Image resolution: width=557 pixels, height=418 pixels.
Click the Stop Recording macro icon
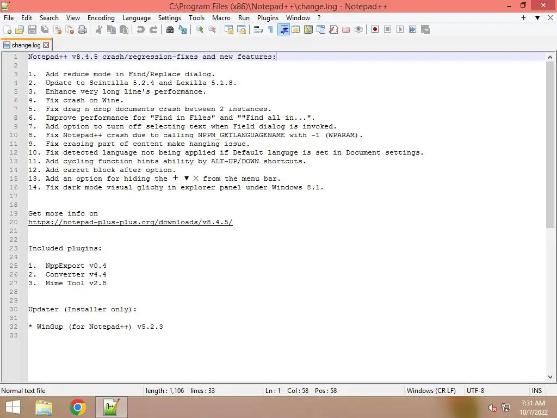click(387, 29)
